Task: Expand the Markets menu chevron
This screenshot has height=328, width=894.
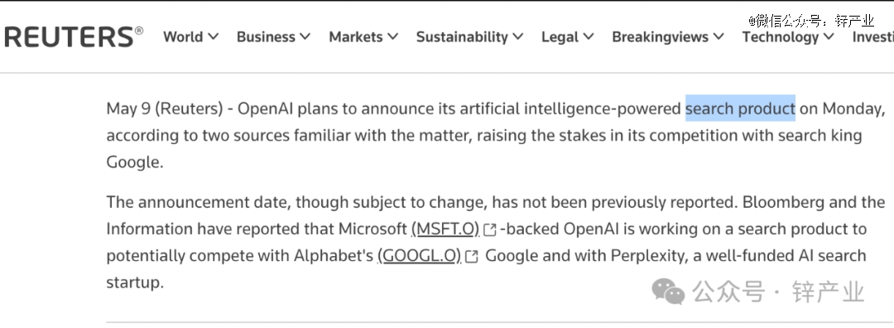Action: click(392, 37)
